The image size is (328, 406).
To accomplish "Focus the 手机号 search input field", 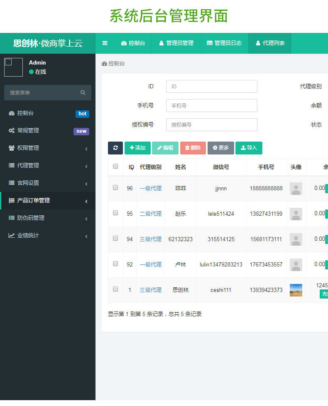I will 211,106.
